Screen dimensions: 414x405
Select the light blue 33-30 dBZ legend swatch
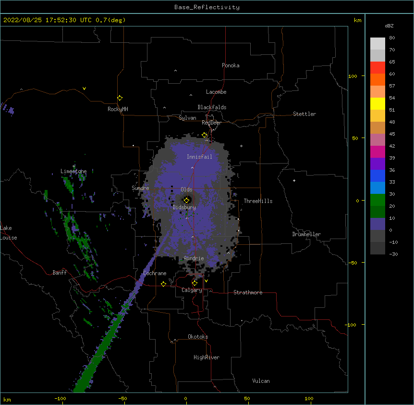point(377,188)
